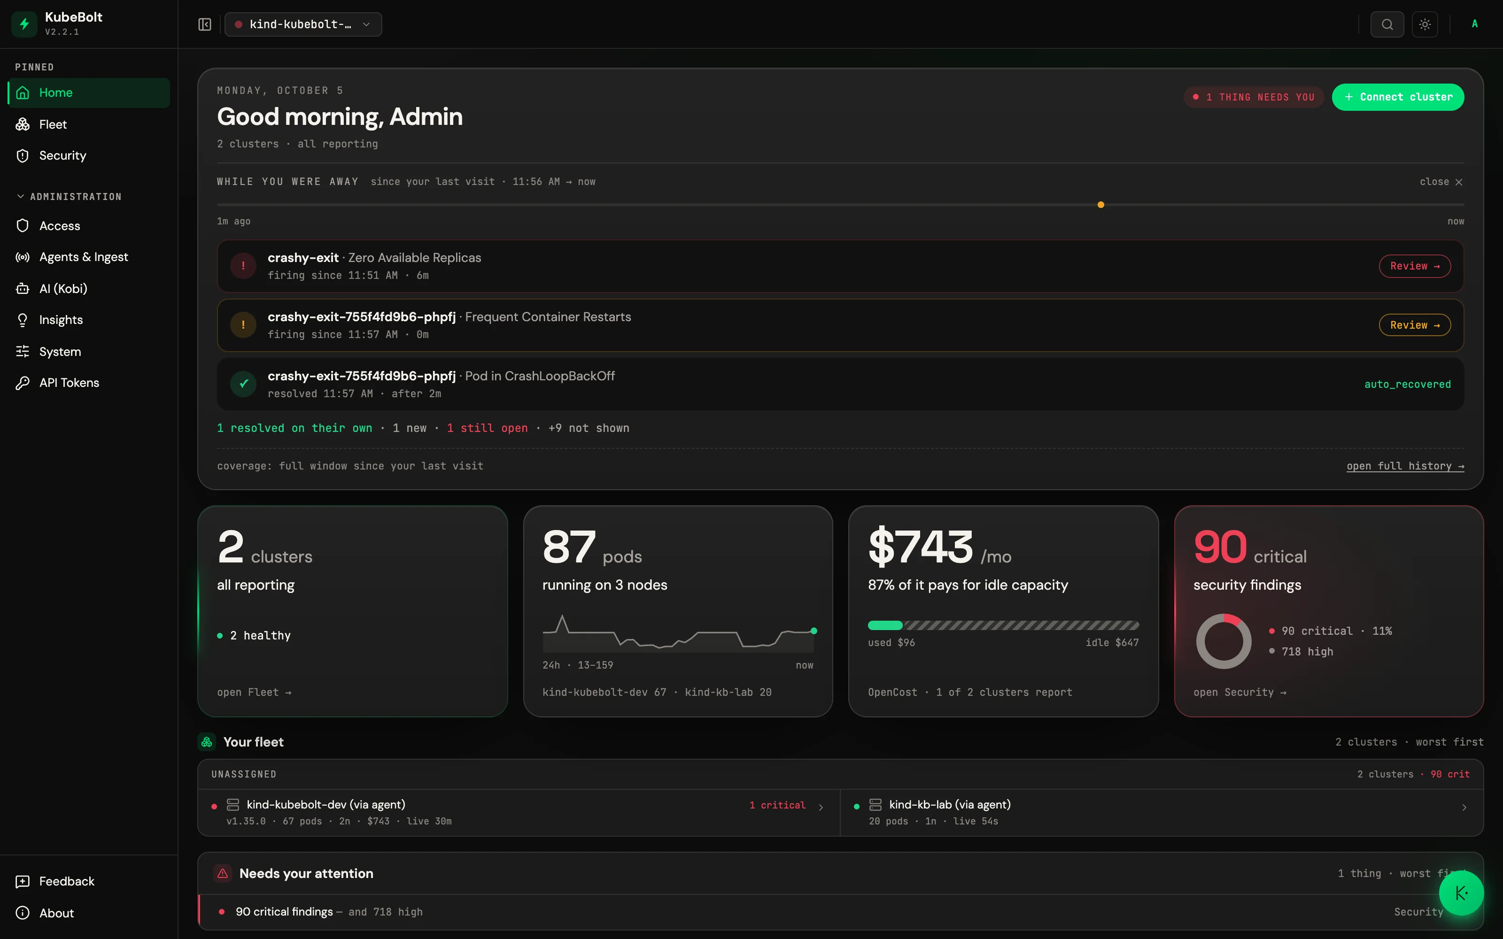Click the orange timeline event marker

[x=1100, y=204]
